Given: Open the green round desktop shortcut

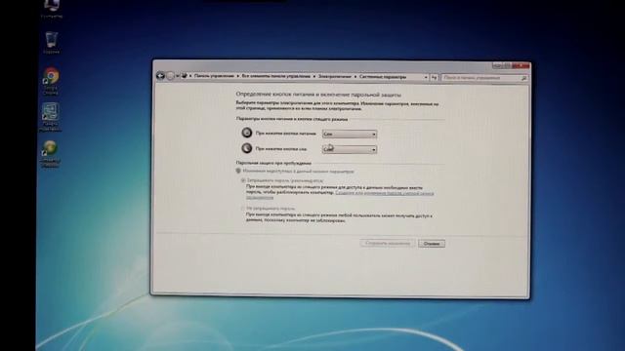Looking at the screenshot, I should pyautogui.click(x=51, y=154).
